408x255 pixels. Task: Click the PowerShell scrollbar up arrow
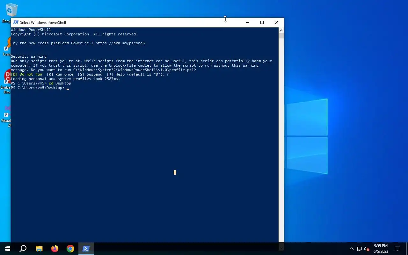(x=281, y=30)
